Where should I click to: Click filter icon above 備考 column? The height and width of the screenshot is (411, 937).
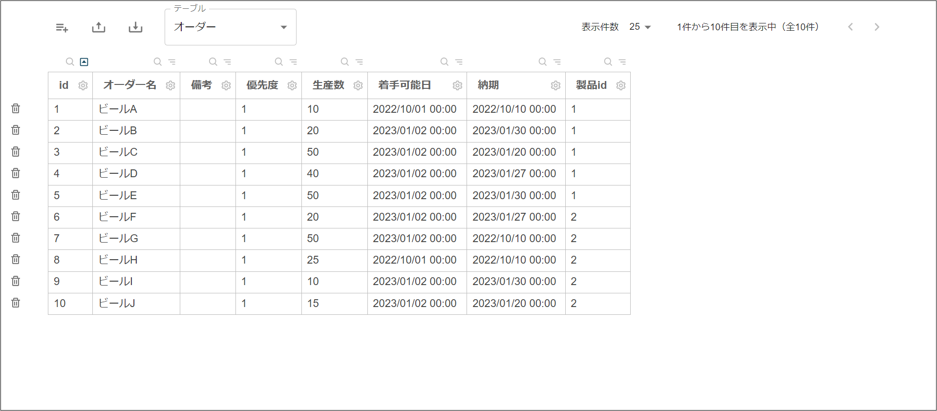[228, 62]
